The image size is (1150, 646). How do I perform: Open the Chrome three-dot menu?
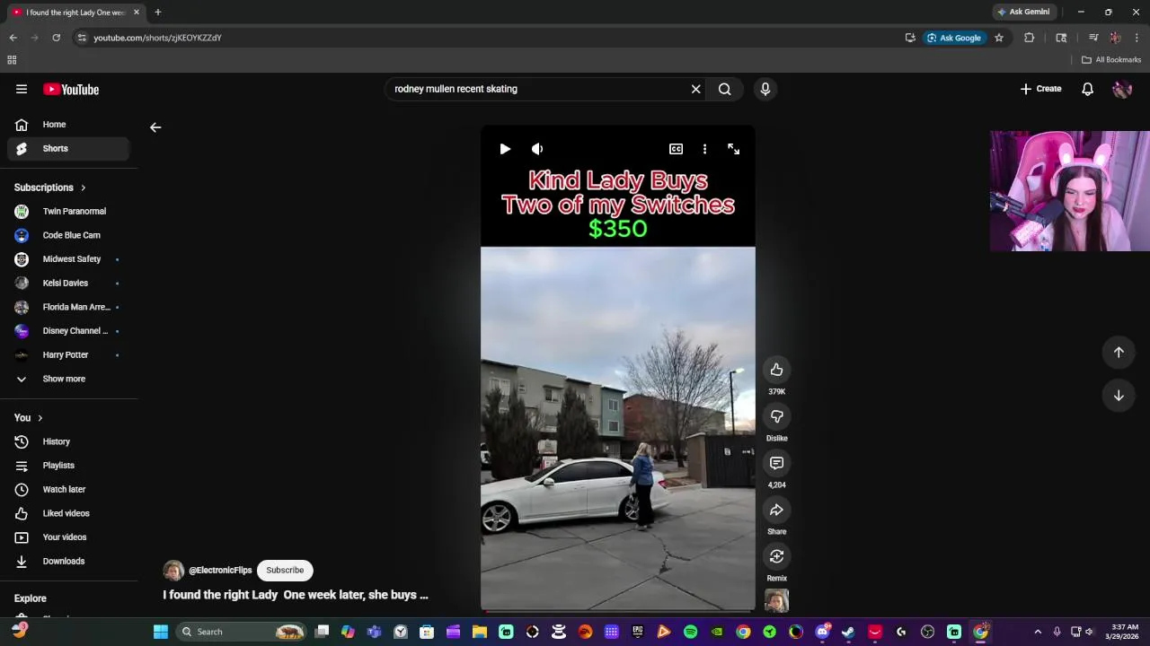tap(1137, 38)
